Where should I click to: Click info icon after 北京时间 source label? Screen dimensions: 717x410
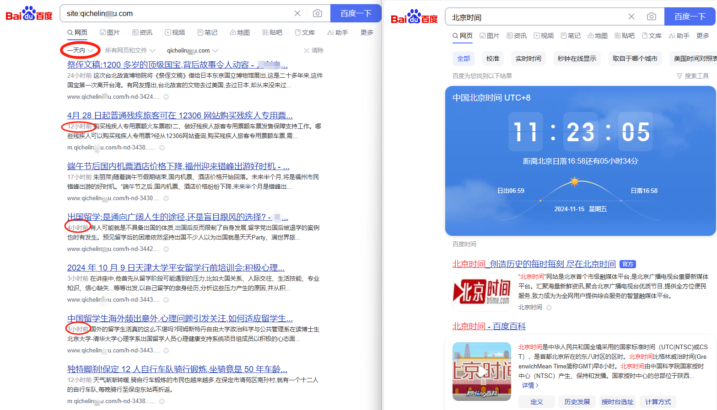[x=549, y=308]
